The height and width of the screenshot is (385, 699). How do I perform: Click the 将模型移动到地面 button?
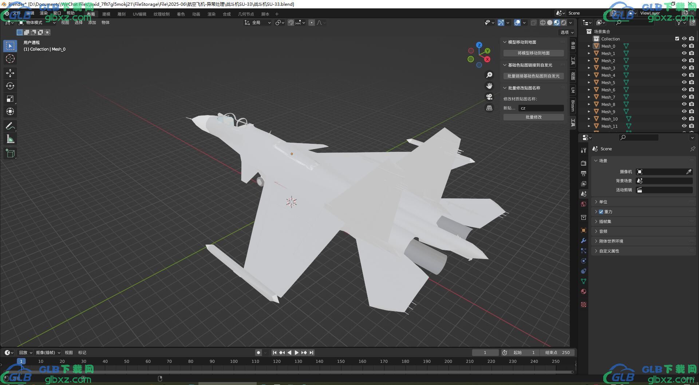pos(533,53)
